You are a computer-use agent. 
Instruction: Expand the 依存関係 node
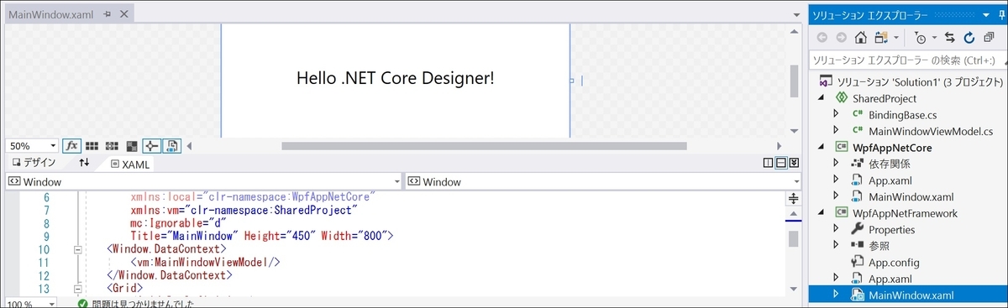(x=836, y=164)
